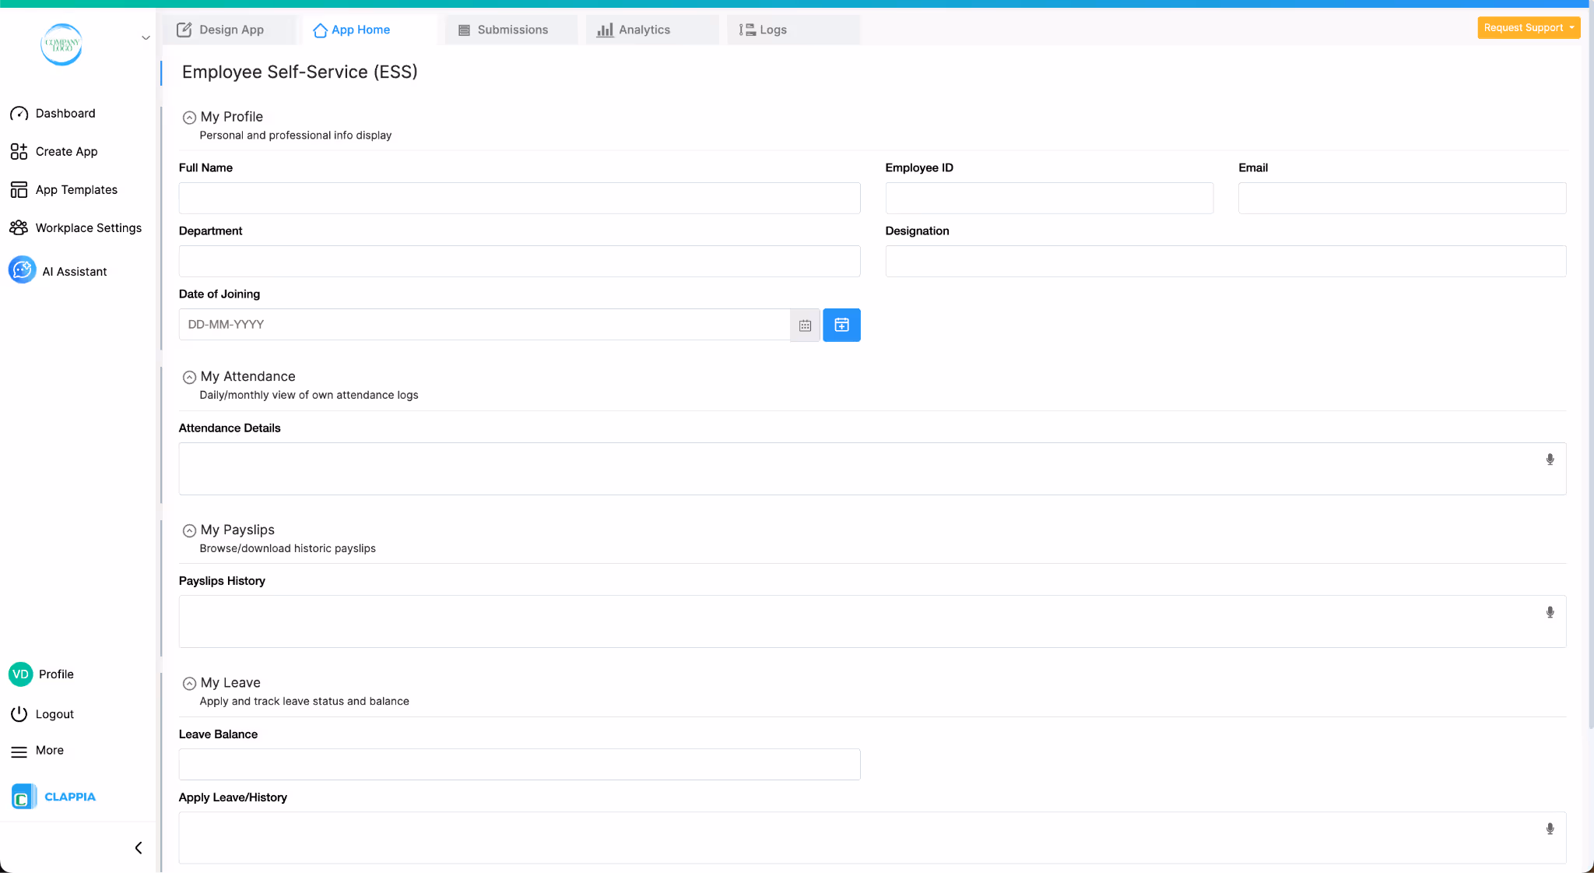The image size is (1594, 873).
Task: Launch the AI Assistant
Action: click(75, 271)
